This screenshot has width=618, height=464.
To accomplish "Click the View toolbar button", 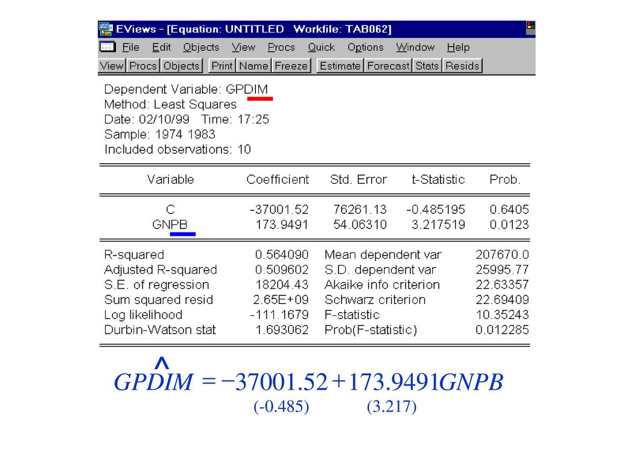I will click(x=112, y=65).
